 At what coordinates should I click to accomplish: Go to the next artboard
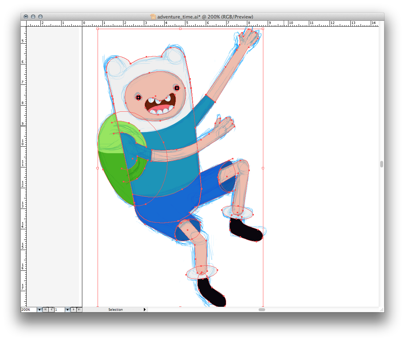point(74,310)
